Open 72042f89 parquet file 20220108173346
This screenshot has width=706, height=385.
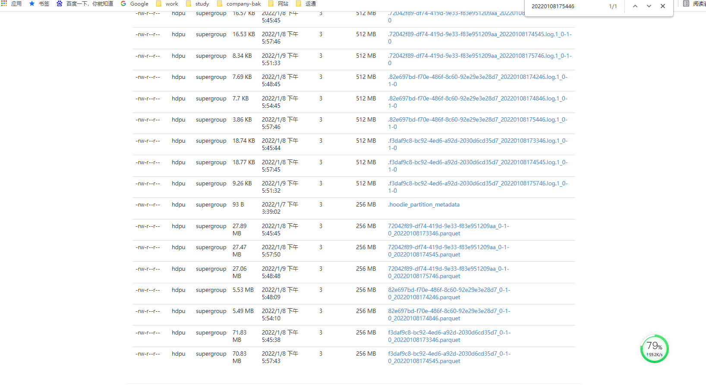[x=448, y=230]
